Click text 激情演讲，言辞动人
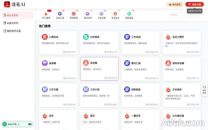208x130 pixels. [51, 69]
